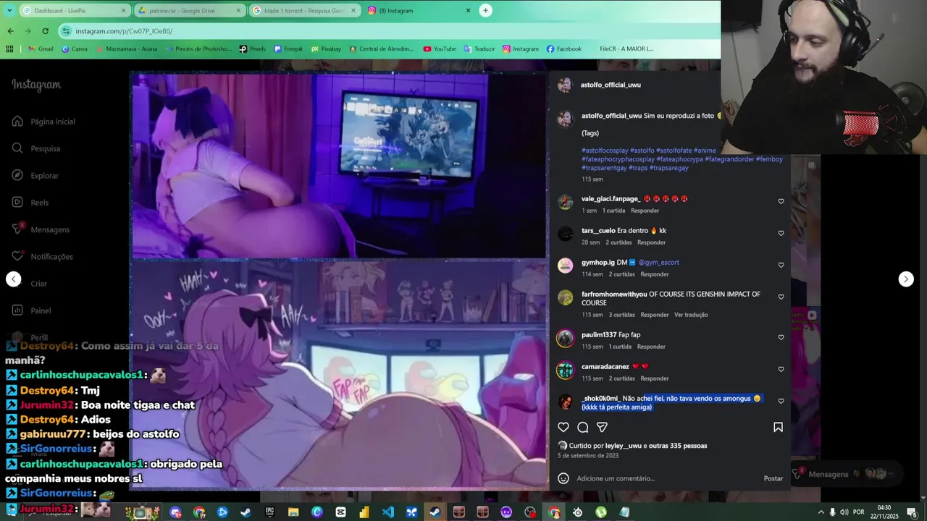Open Steam in taskbar
This screenshot has width=927, height=521.
[246, 512]
